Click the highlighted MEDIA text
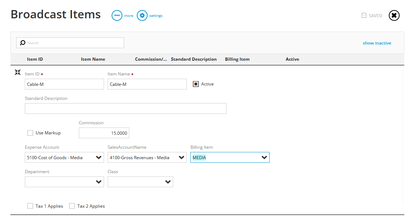This screenshot has width=405, height=217. point(199,157)
